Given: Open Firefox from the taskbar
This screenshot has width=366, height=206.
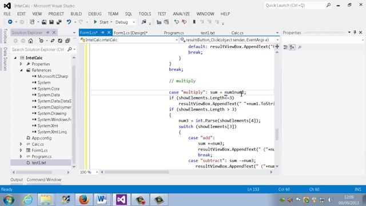Looking at the screenshot, I should (84, 200).
